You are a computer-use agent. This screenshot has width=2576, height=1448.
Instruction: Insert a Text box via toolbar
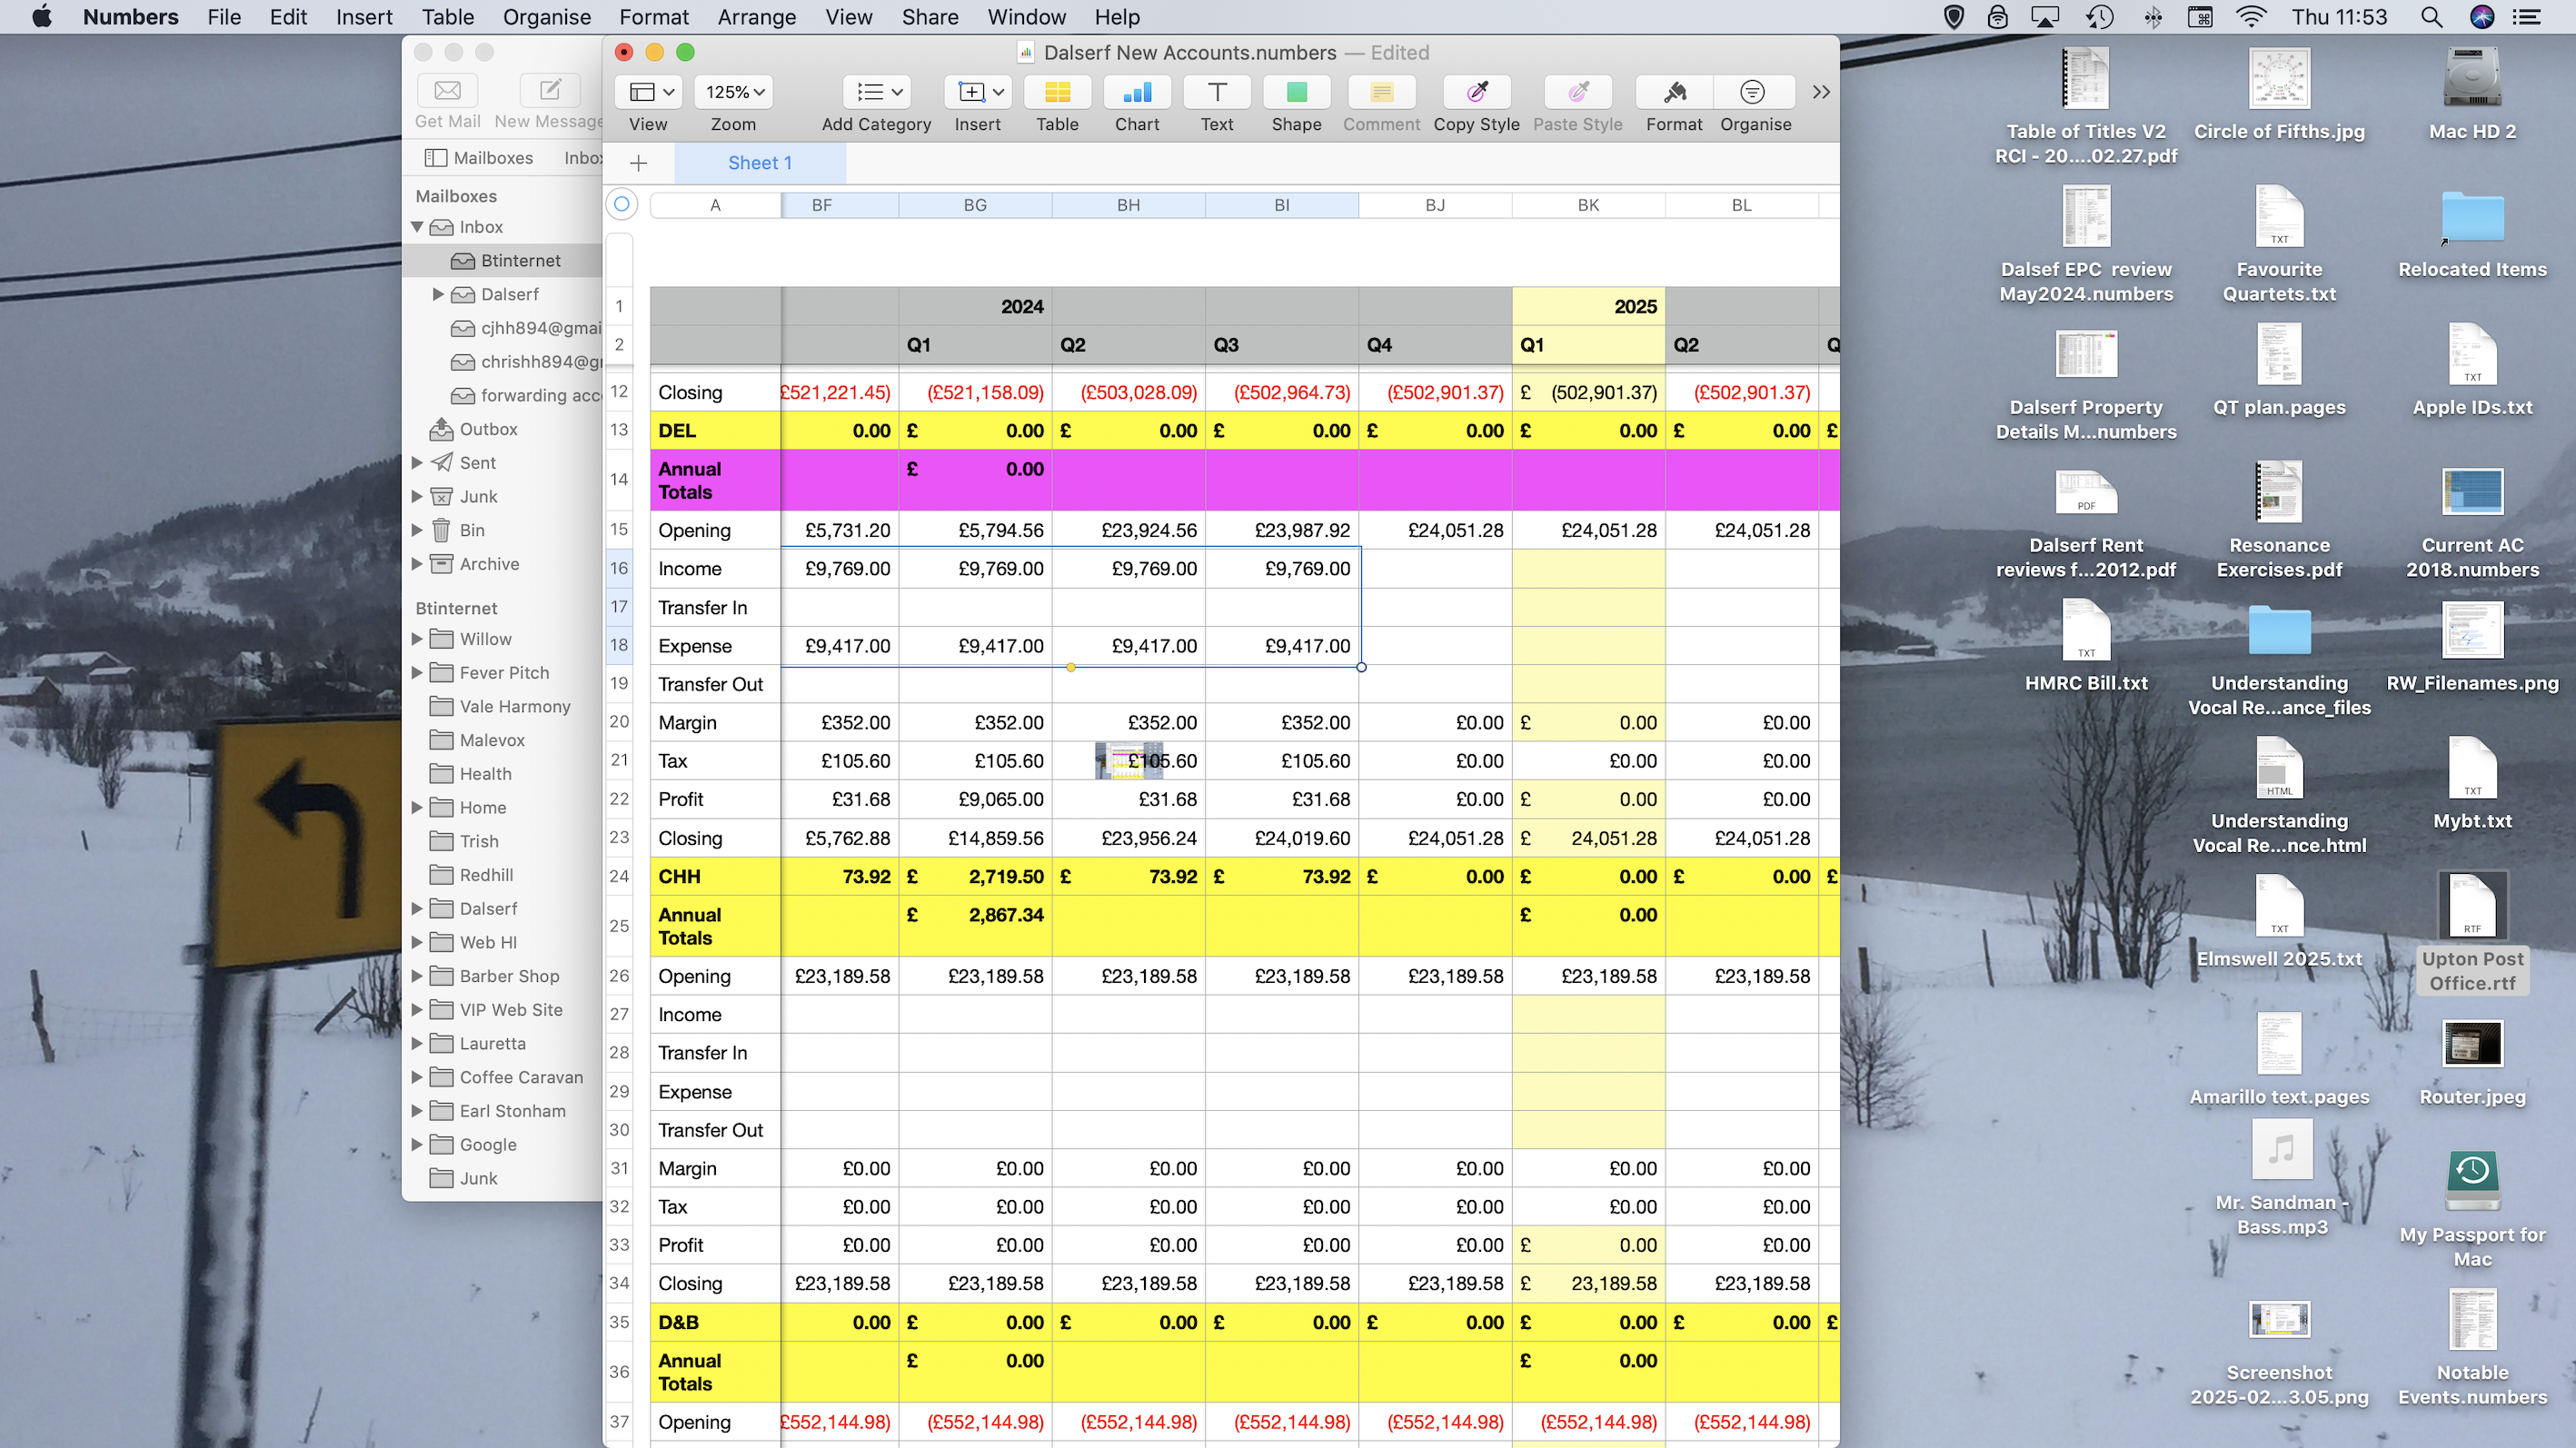click(x=1216, y=93)
